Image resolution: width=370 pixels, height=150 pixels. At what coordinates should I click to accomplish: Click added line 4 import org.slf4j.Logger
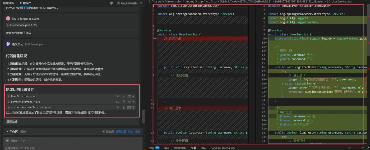[x=288, y=18]
